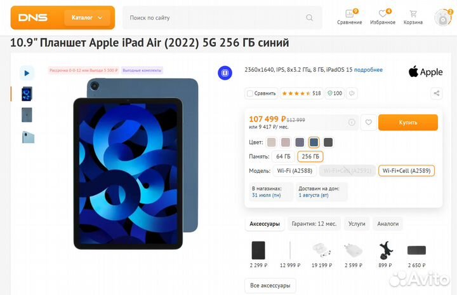This screenshot has width=457, height=295.
Task: Open the Избранное favorites heart icon
Action: tap(382, 13)
